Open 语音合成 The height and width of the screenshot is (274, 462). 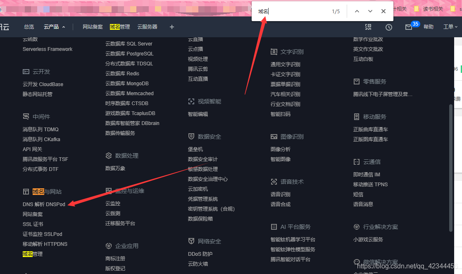(x=281, y=204)
